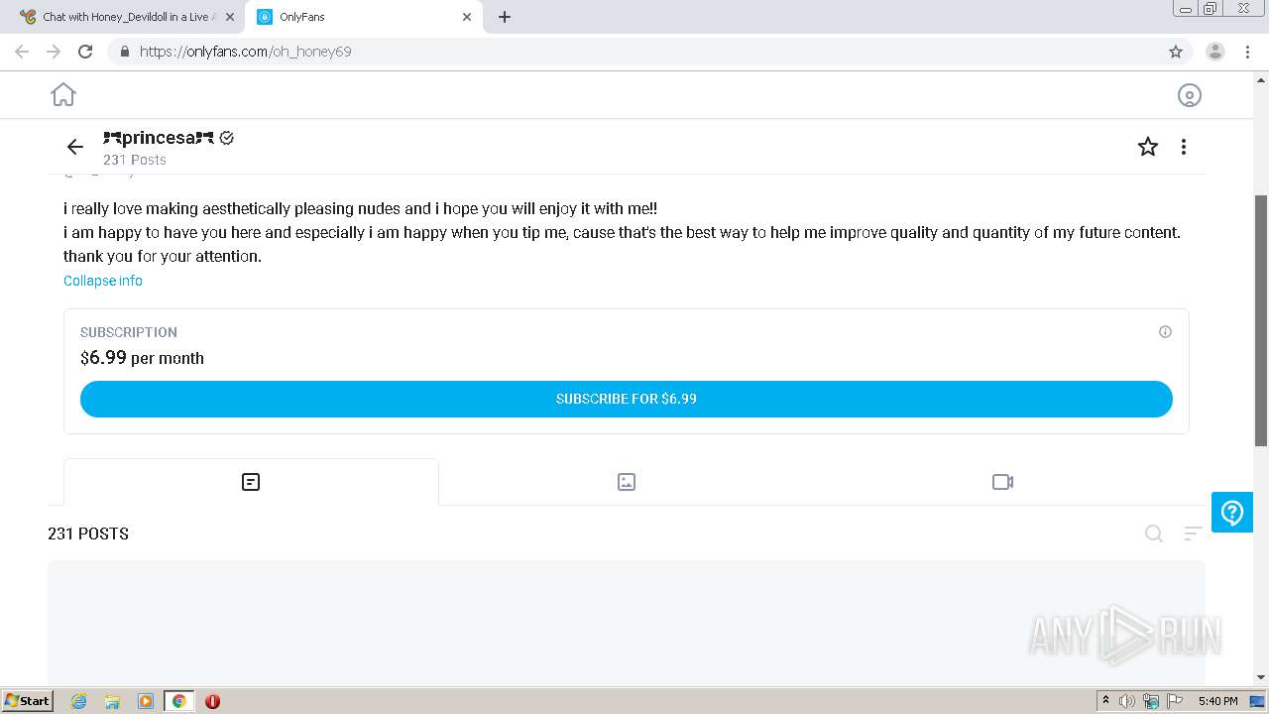
Task: Open File Explorer from taskbar
Action: [x=112, y=701]
